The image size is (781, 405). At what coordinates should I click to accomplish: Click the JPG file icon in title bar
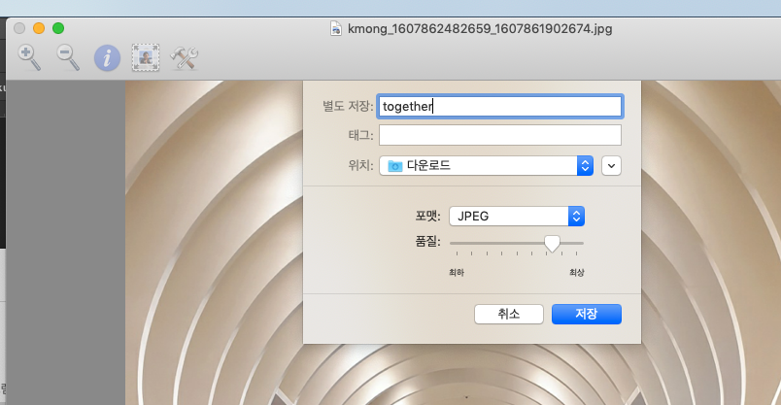pos(336,28)
